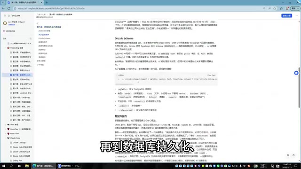Open chapter 第四章 in the sidebar

[x=22, y=66]
